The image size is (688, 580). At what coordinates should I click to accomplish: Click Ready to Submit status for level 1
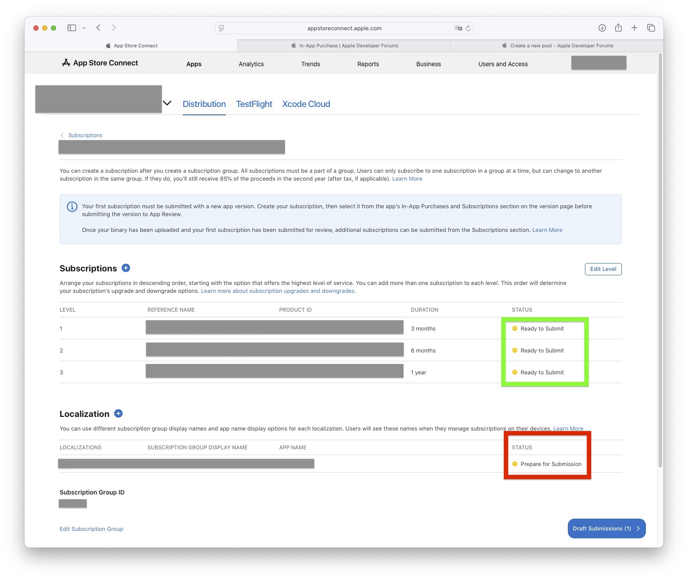point(538,329)
